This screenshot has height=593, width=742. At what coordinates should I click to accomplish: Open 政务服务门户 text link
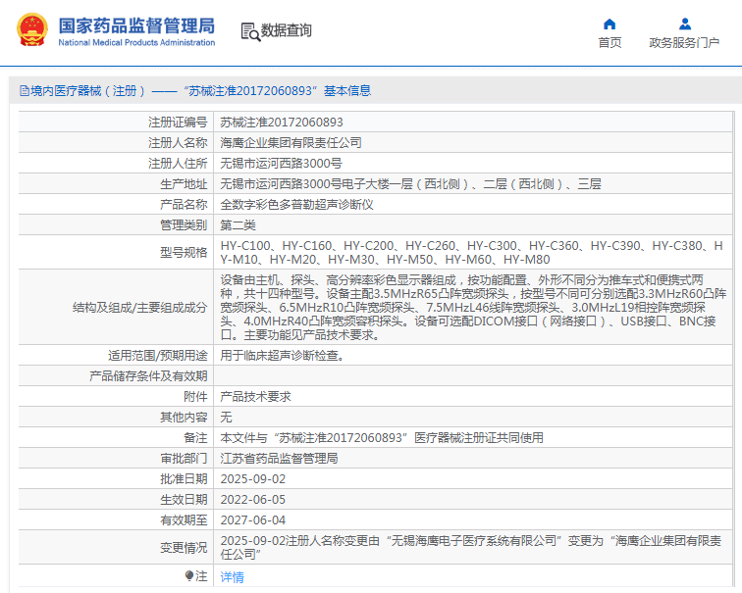[x=684, y=43]
